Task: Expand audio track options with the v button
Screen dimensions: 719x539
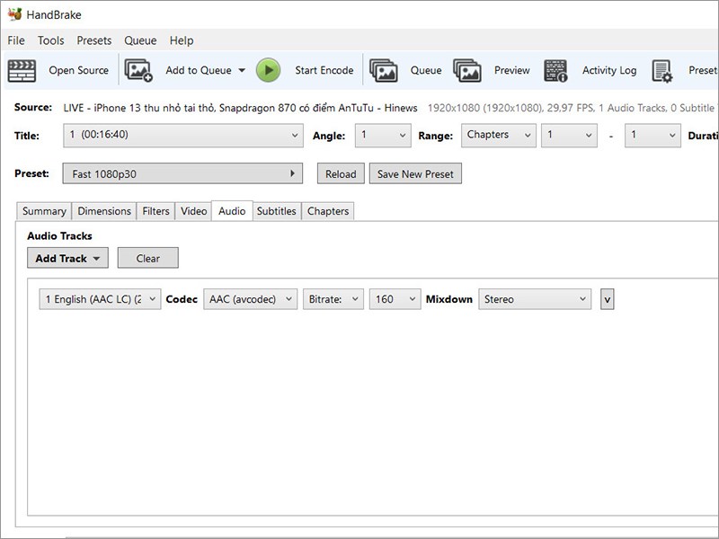Action: [608, 299]
